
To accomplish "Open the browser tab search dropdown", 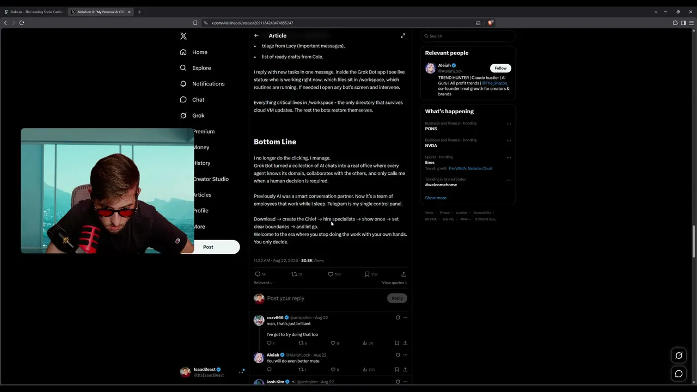I will (x=656, y=12).
